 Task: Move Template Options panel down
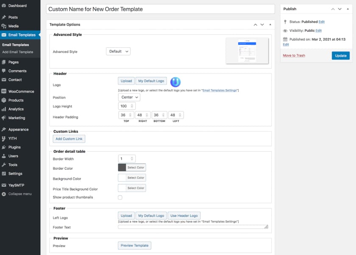pyautogui.click(x=262, y=25)
